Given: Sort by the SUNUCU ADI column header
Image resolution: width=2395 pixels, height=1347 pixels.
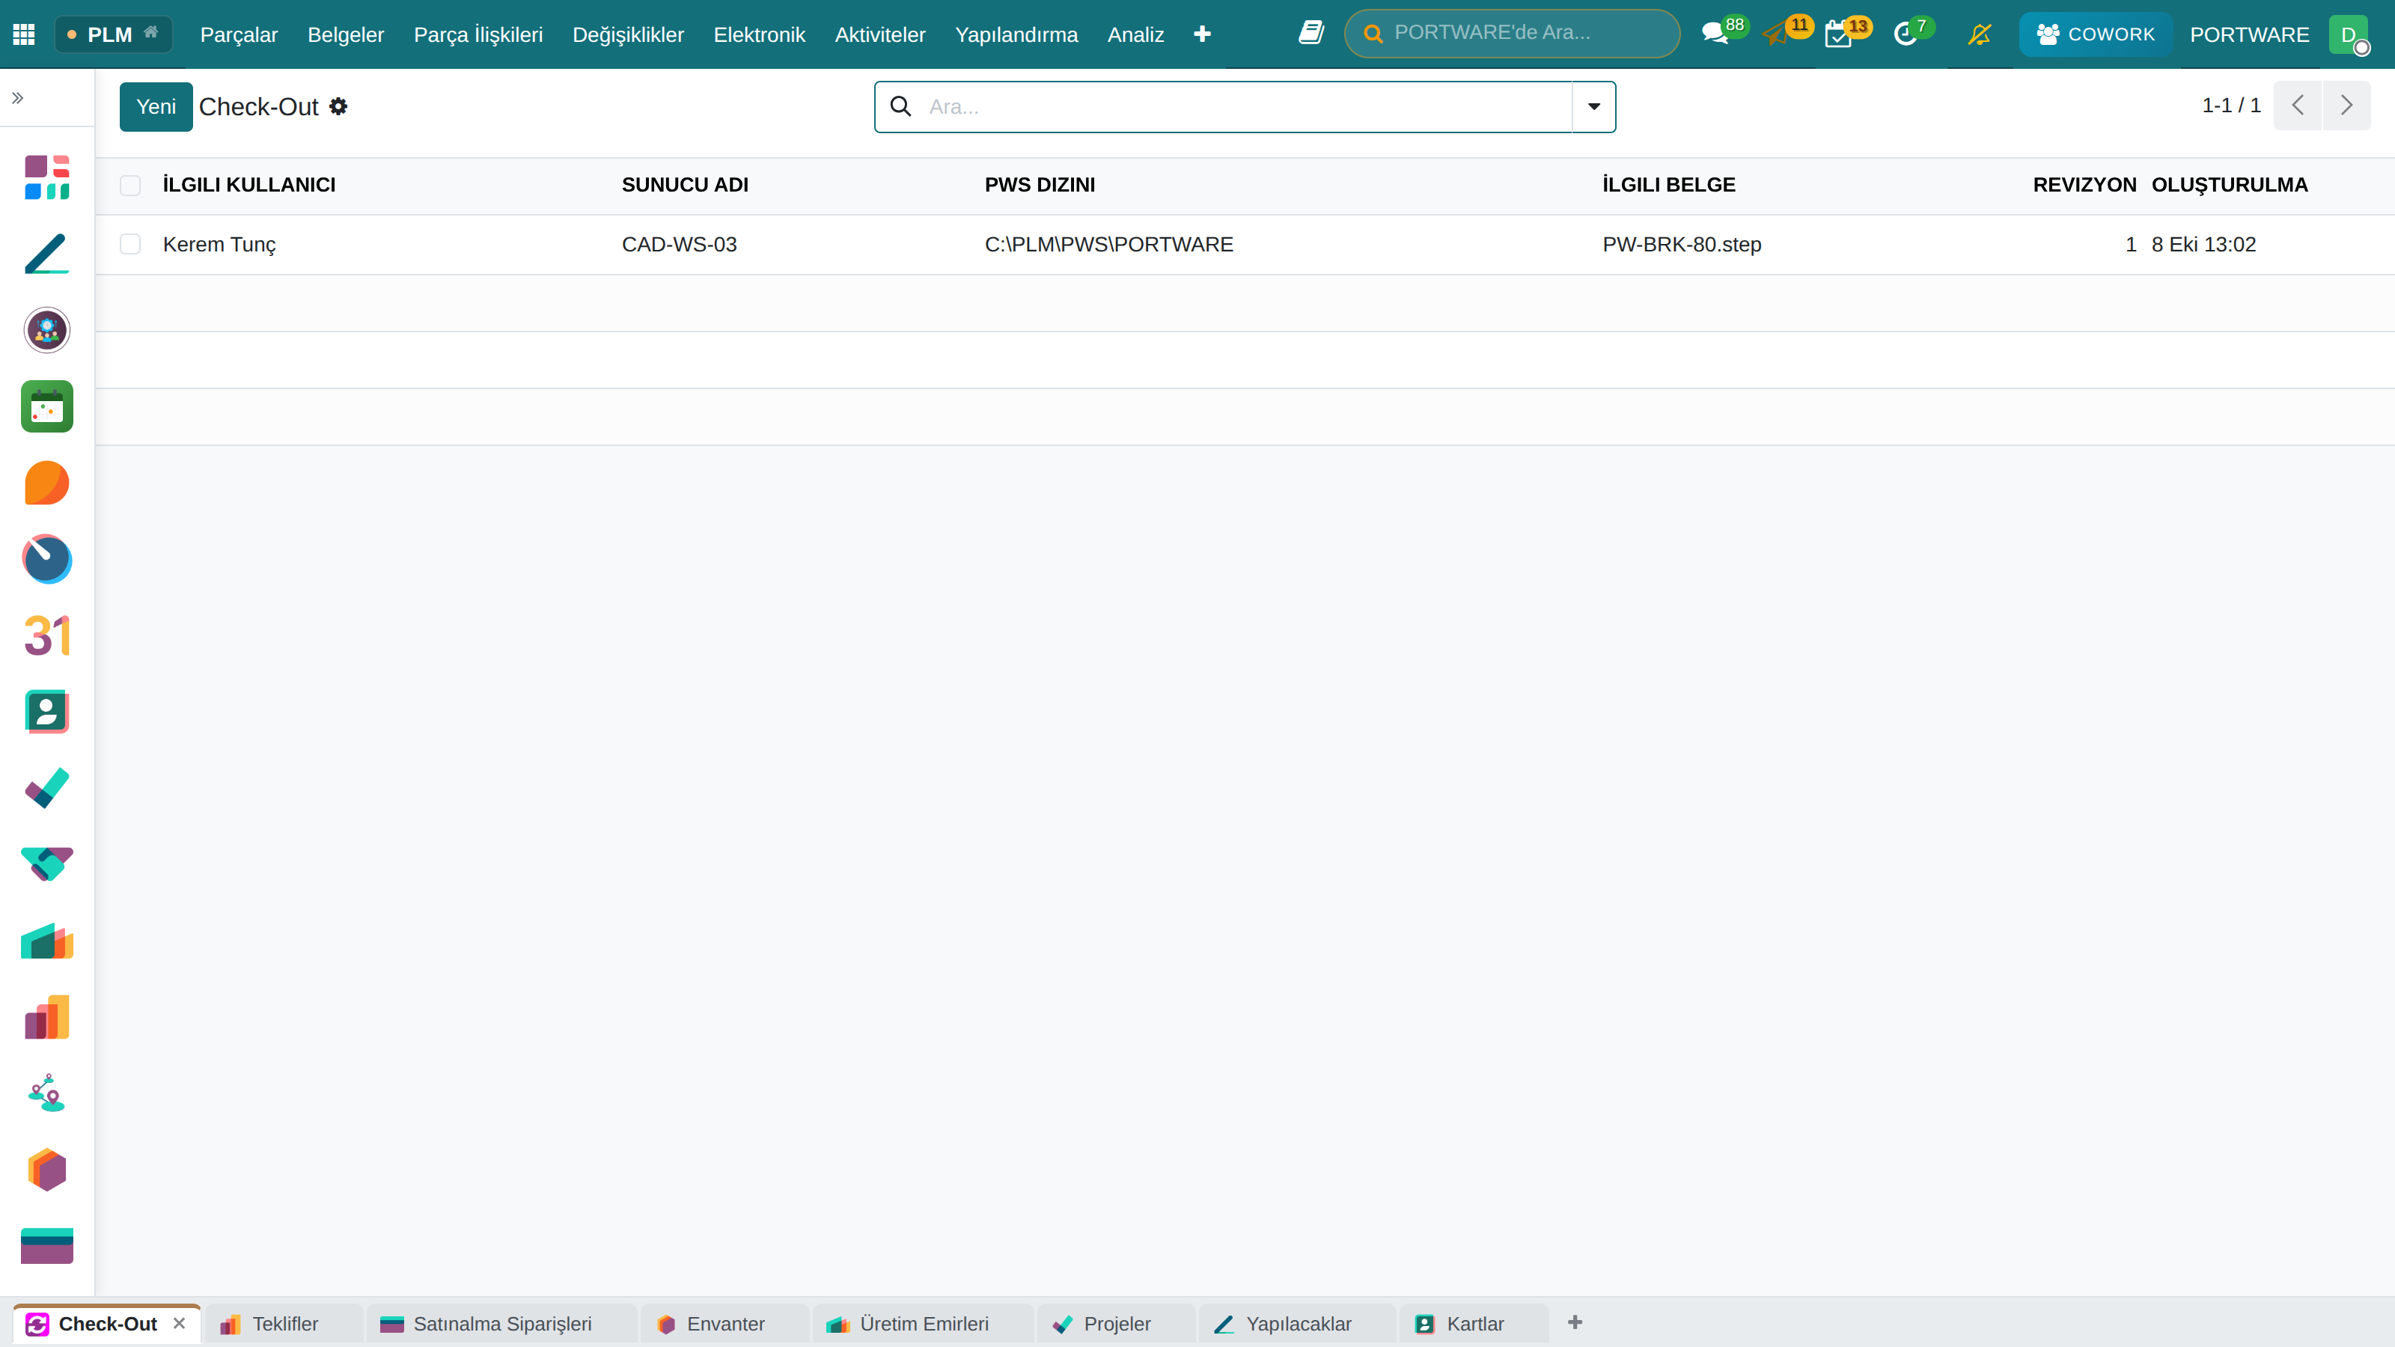Looking at the screenshot, I should click(686, 185).
